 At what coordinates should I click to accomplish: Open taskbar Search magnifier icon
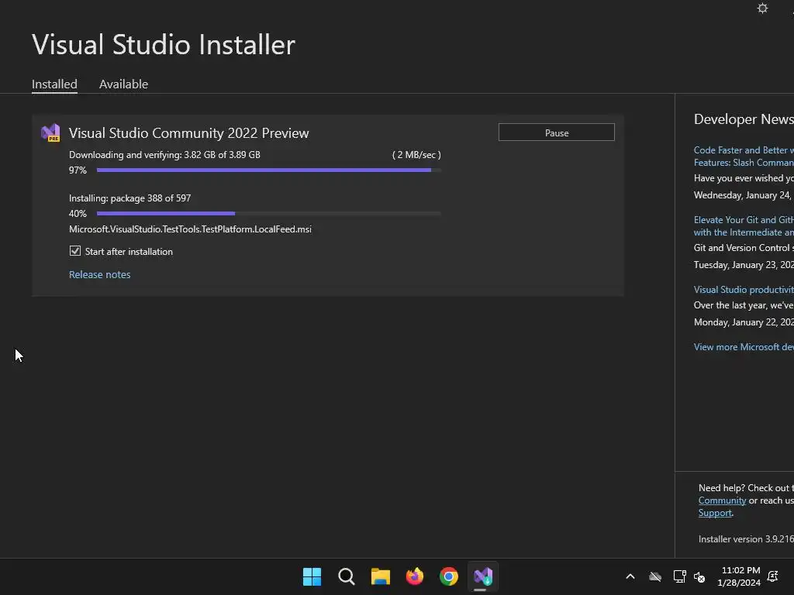(347, 576)
